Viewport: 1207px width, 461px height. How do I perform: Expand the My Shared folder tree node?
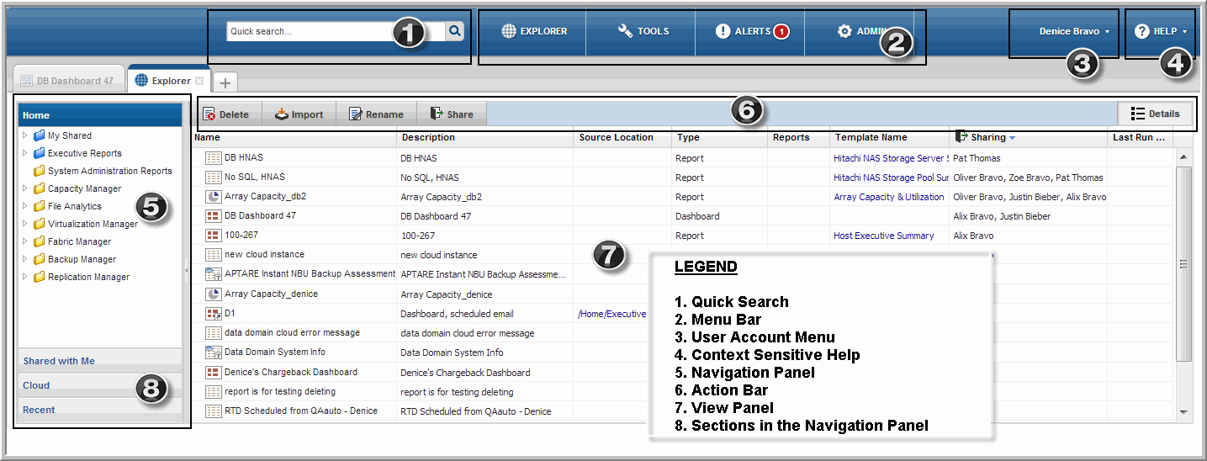coord(25,135)
